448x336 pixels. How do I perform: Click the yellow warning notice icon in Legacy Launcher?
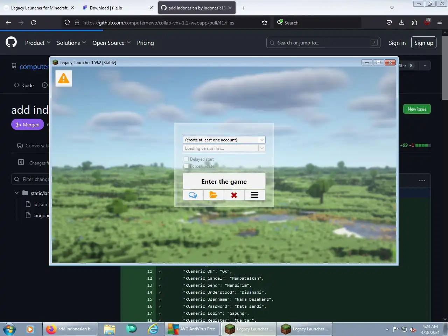coord(63,78)
